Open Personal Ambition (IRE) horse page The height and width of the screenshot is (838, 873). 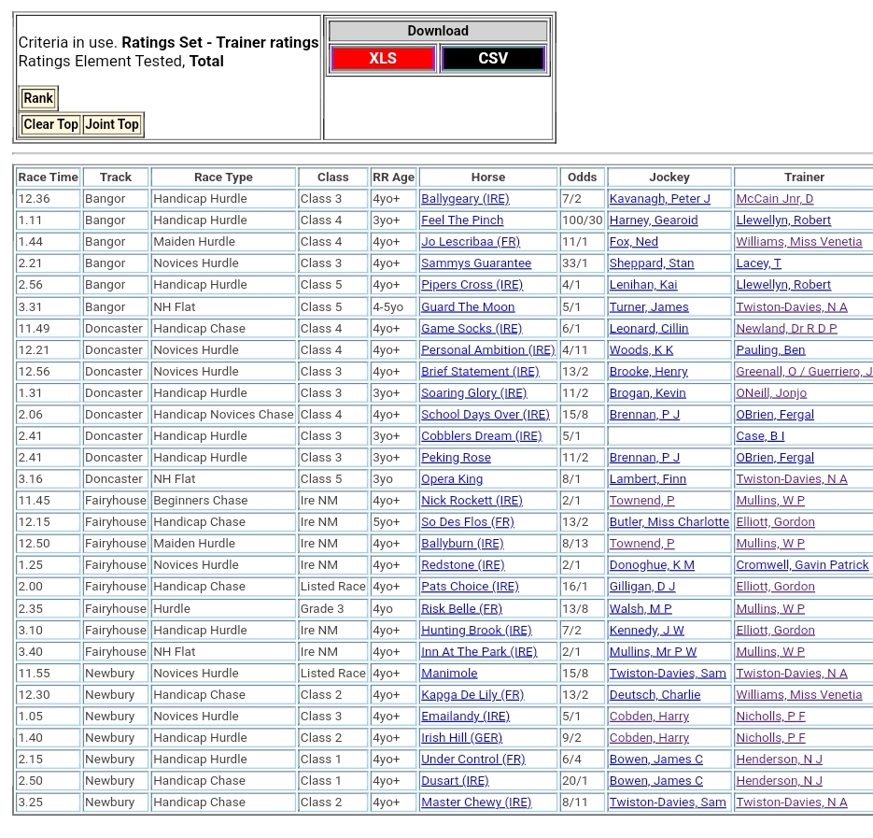click(x=487, y=350)
